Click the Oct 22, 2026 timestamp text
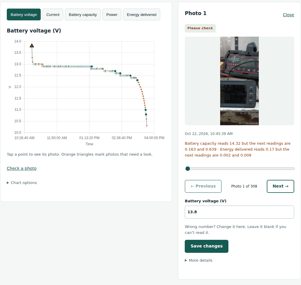This screenshot has width=301, height=285. [x=209, y=134]
